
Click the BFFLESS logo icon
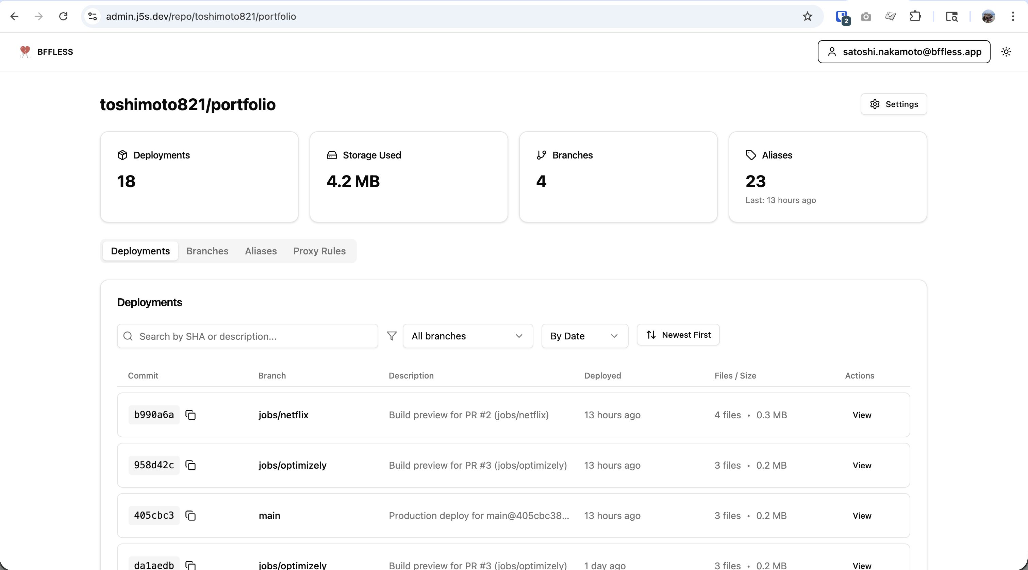pyautogui.click(x=25, y=51)
